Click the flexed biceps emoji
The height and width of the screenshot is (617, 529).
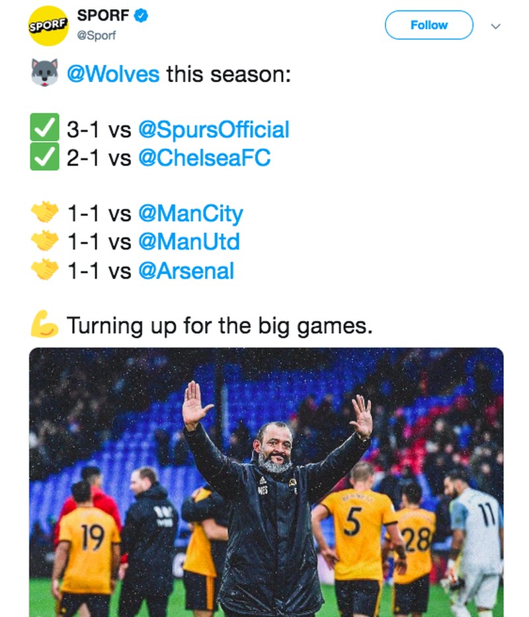pos(45,325)
